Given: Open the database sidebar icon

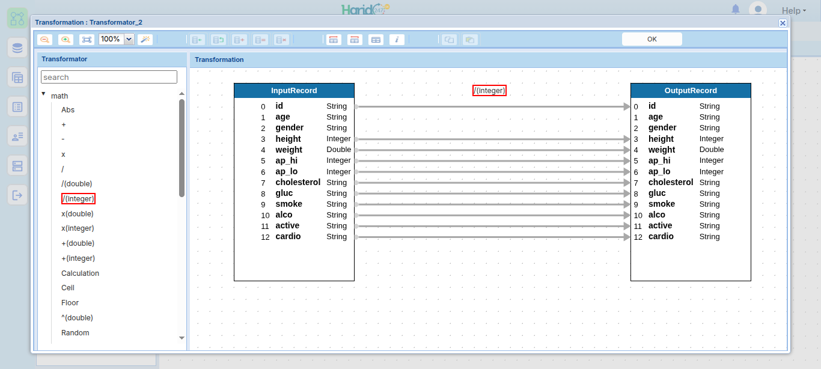Looking at the screenshot, I should (x=17, y=47).
